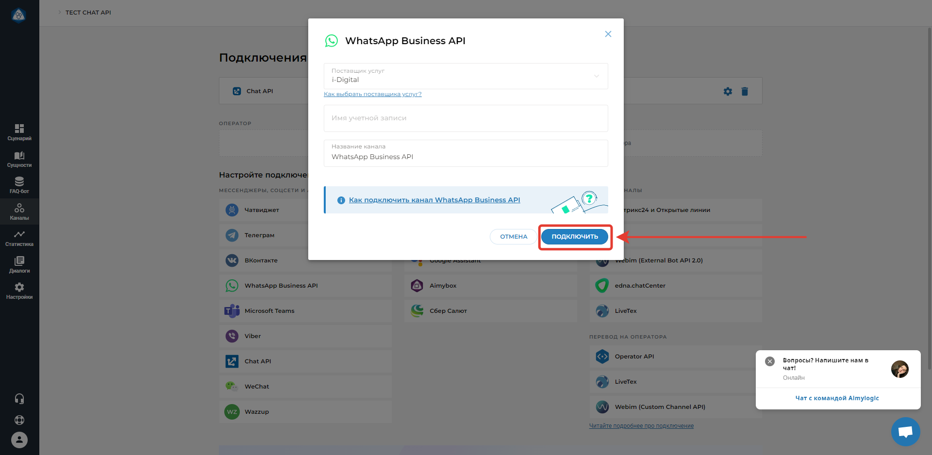932x455 pixels.
Task: Open the Сценарий section
Action: (19, 132)
